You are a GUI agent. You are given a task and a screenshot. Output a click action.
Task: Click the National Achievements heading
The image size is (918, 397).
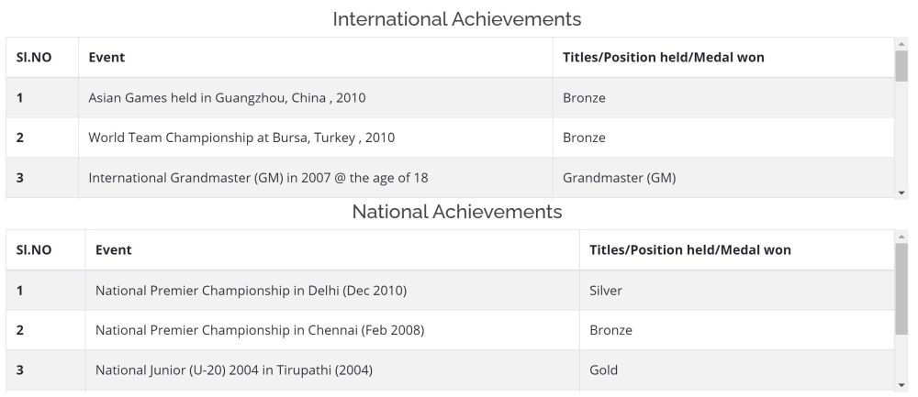456,212
